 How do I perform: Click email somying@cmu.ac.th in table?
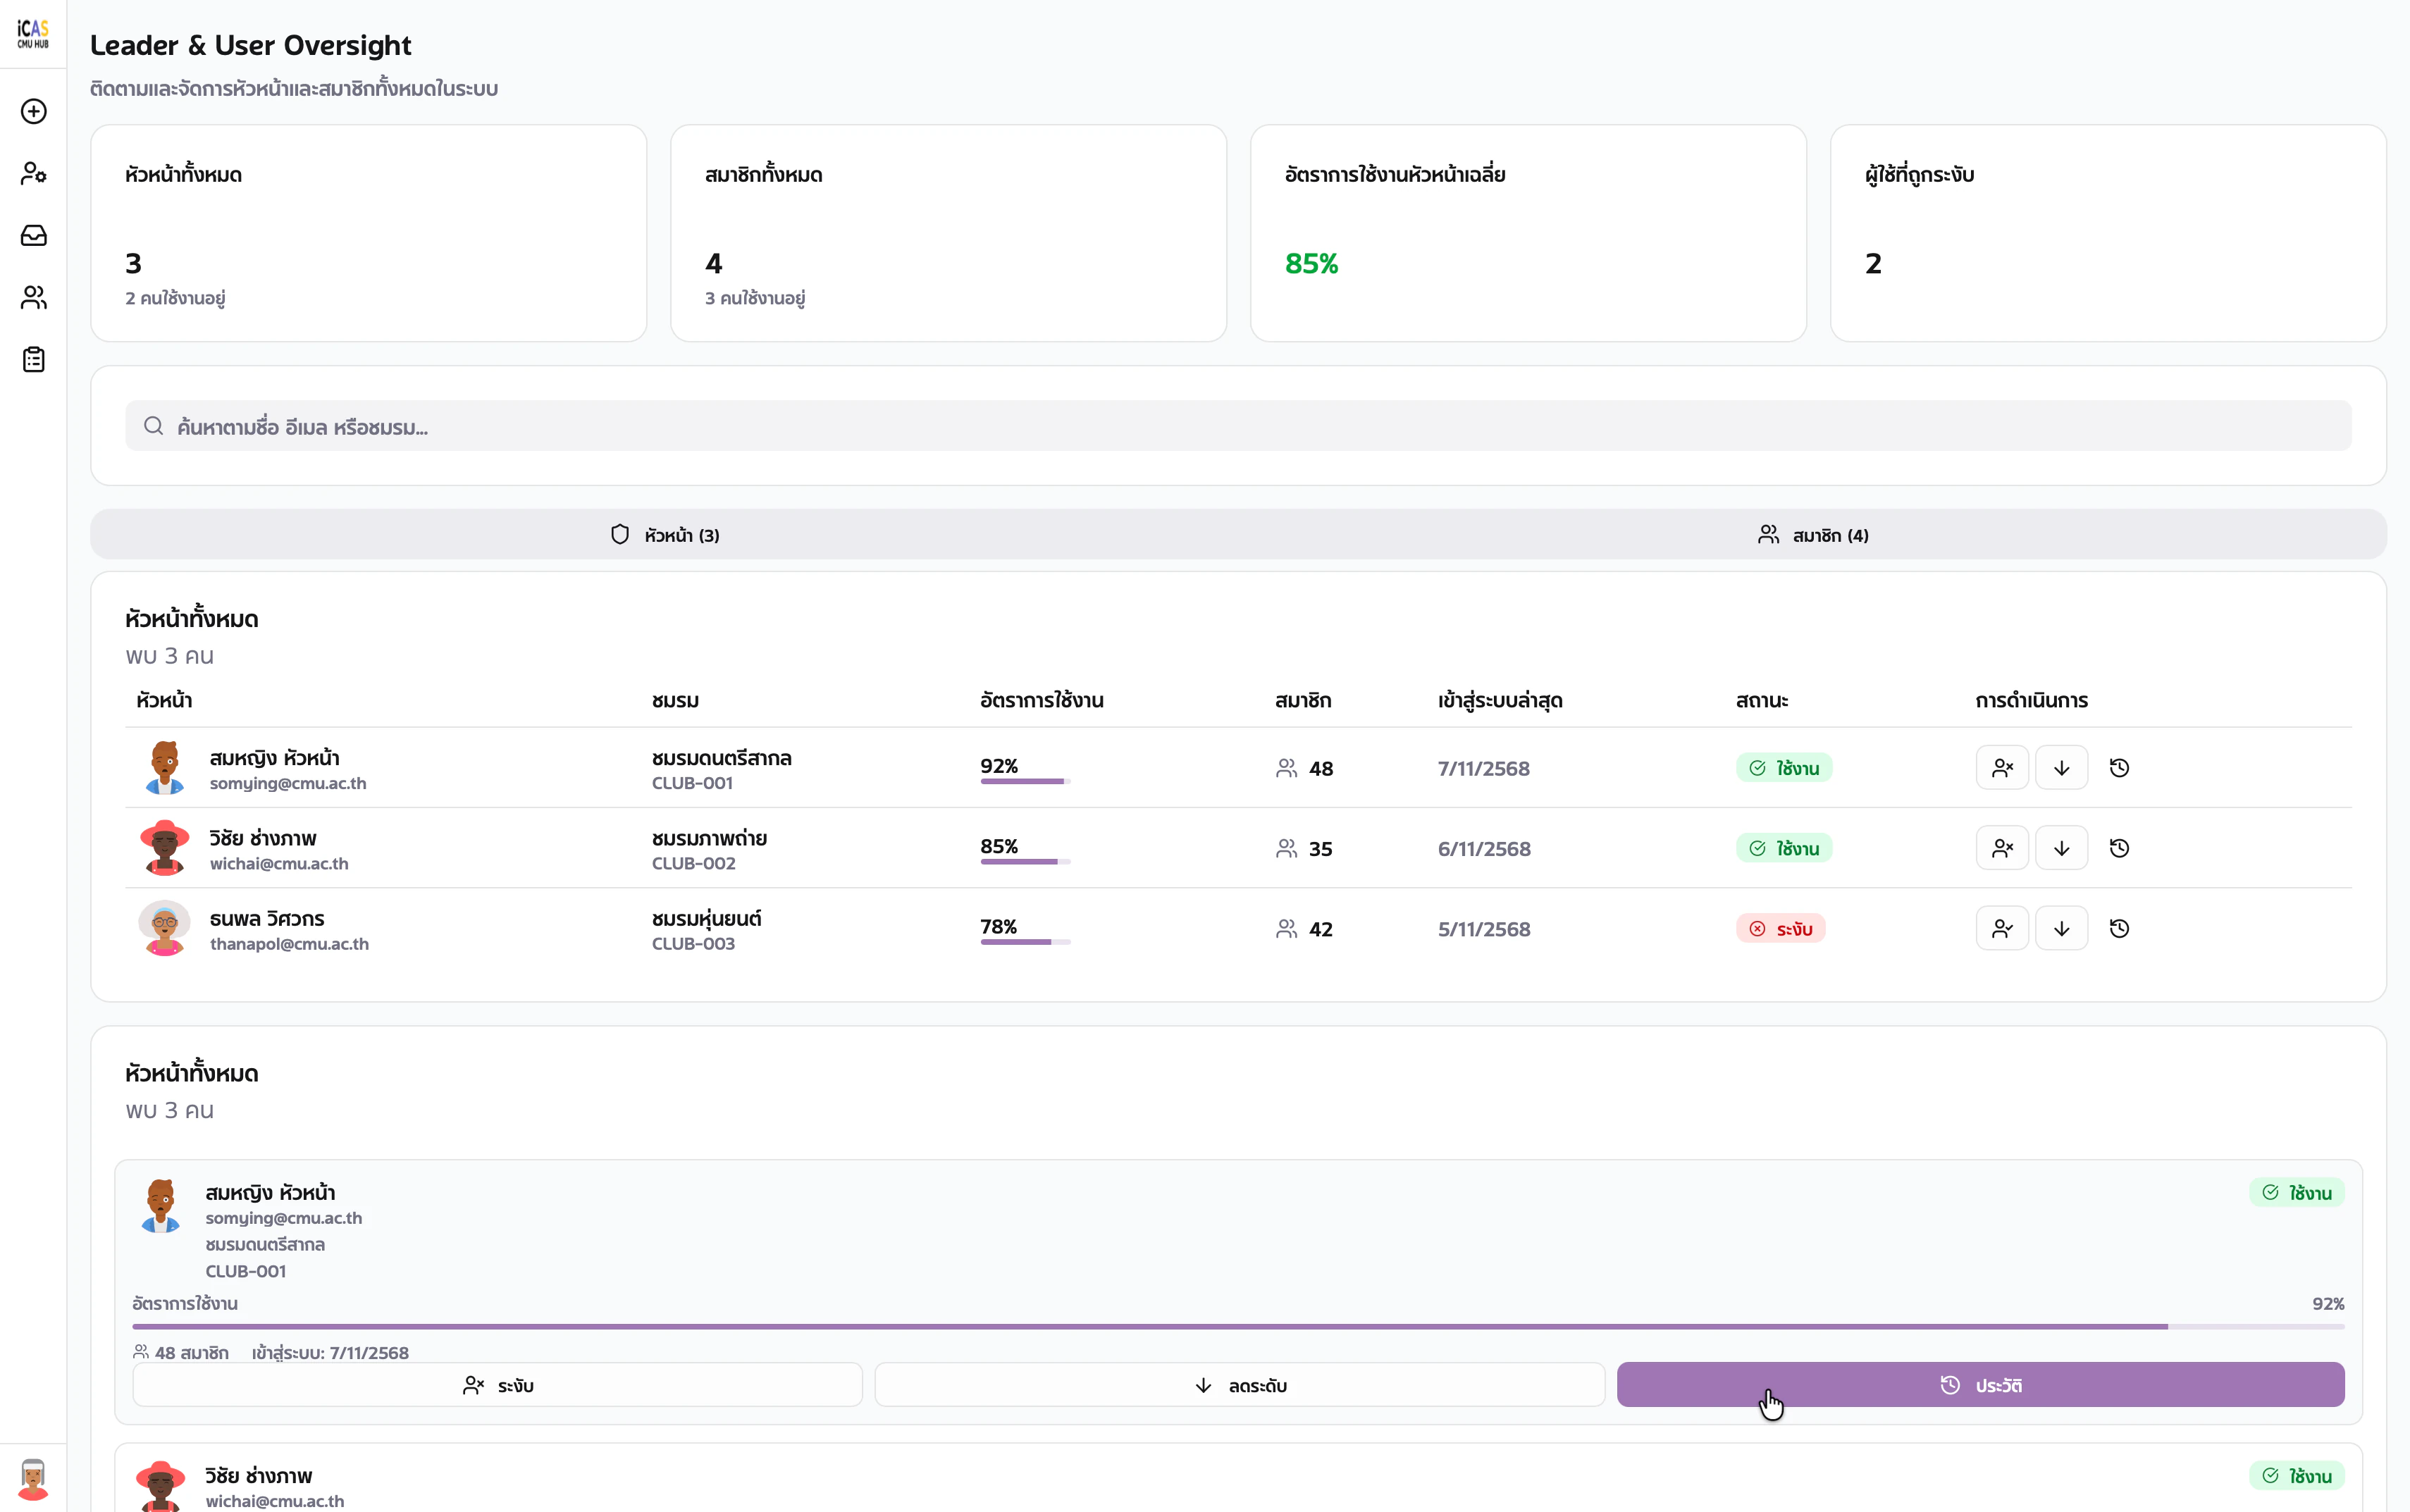(x=288, y=784)
